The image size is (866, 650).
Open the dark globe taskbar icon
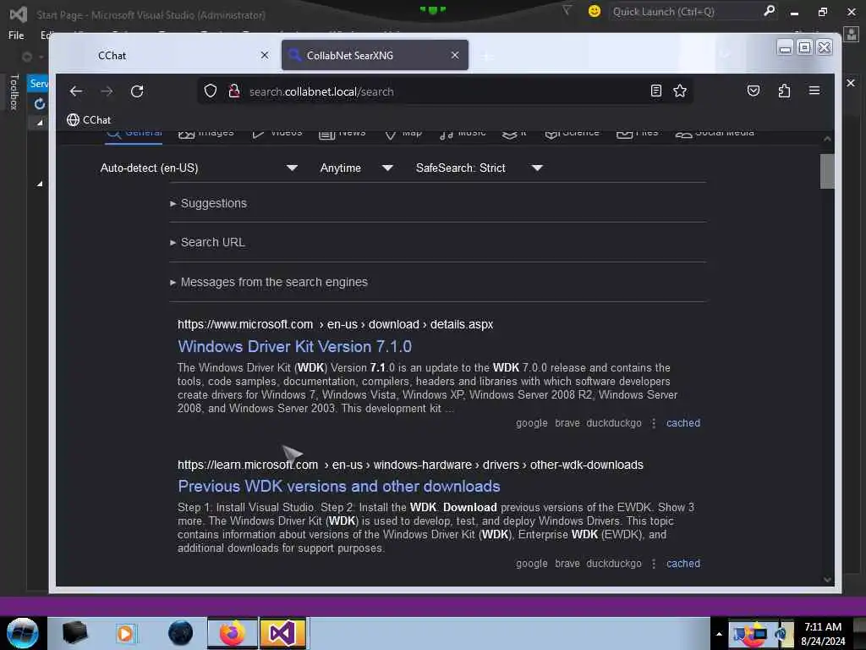pyautogui.click(x=180, y=633)
